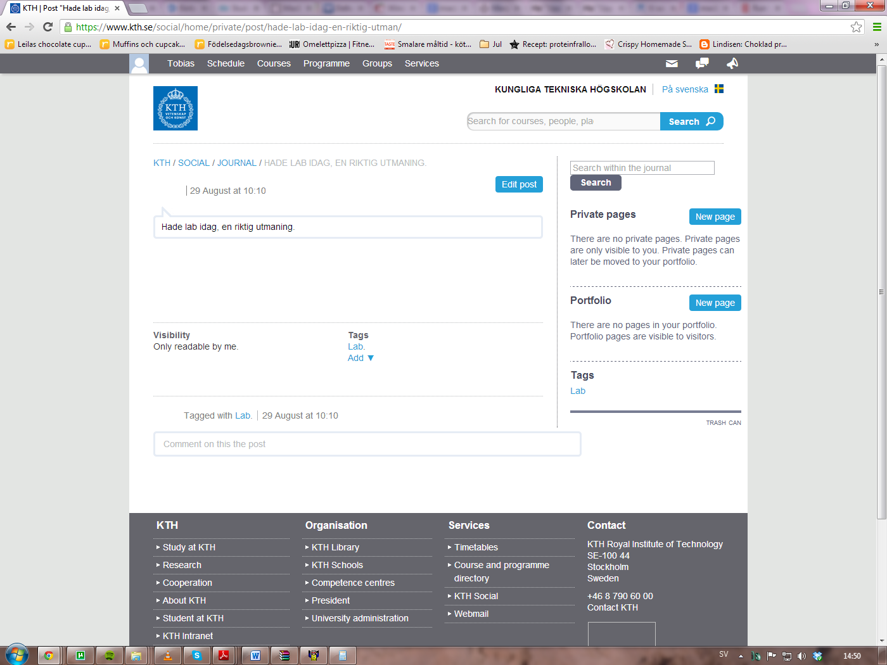
Task: Click the Contact KTH link
Action: pyautogui.click(x=613, y=607)
